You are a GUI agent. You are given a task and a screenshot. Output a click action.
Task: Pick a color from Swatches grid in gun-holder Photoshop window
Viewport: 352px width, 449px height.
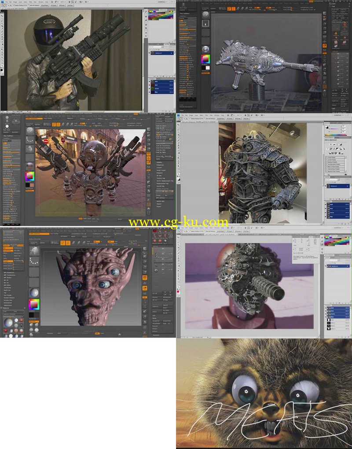(161, 15)
